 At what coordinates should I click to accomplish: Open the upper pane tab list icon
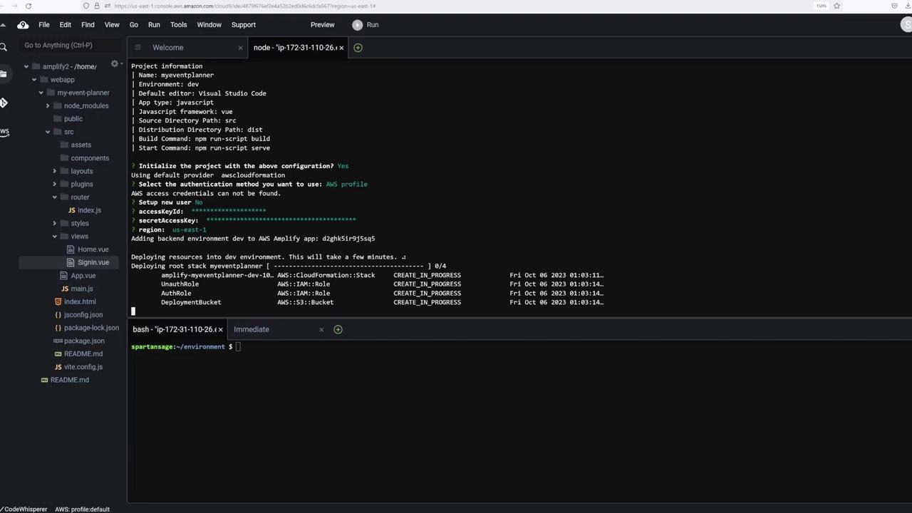pyautogui.click(x=138, y=48)
